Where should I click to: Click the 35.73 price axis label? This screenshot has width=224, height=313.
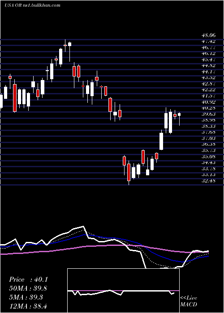[x=209, y=151]
